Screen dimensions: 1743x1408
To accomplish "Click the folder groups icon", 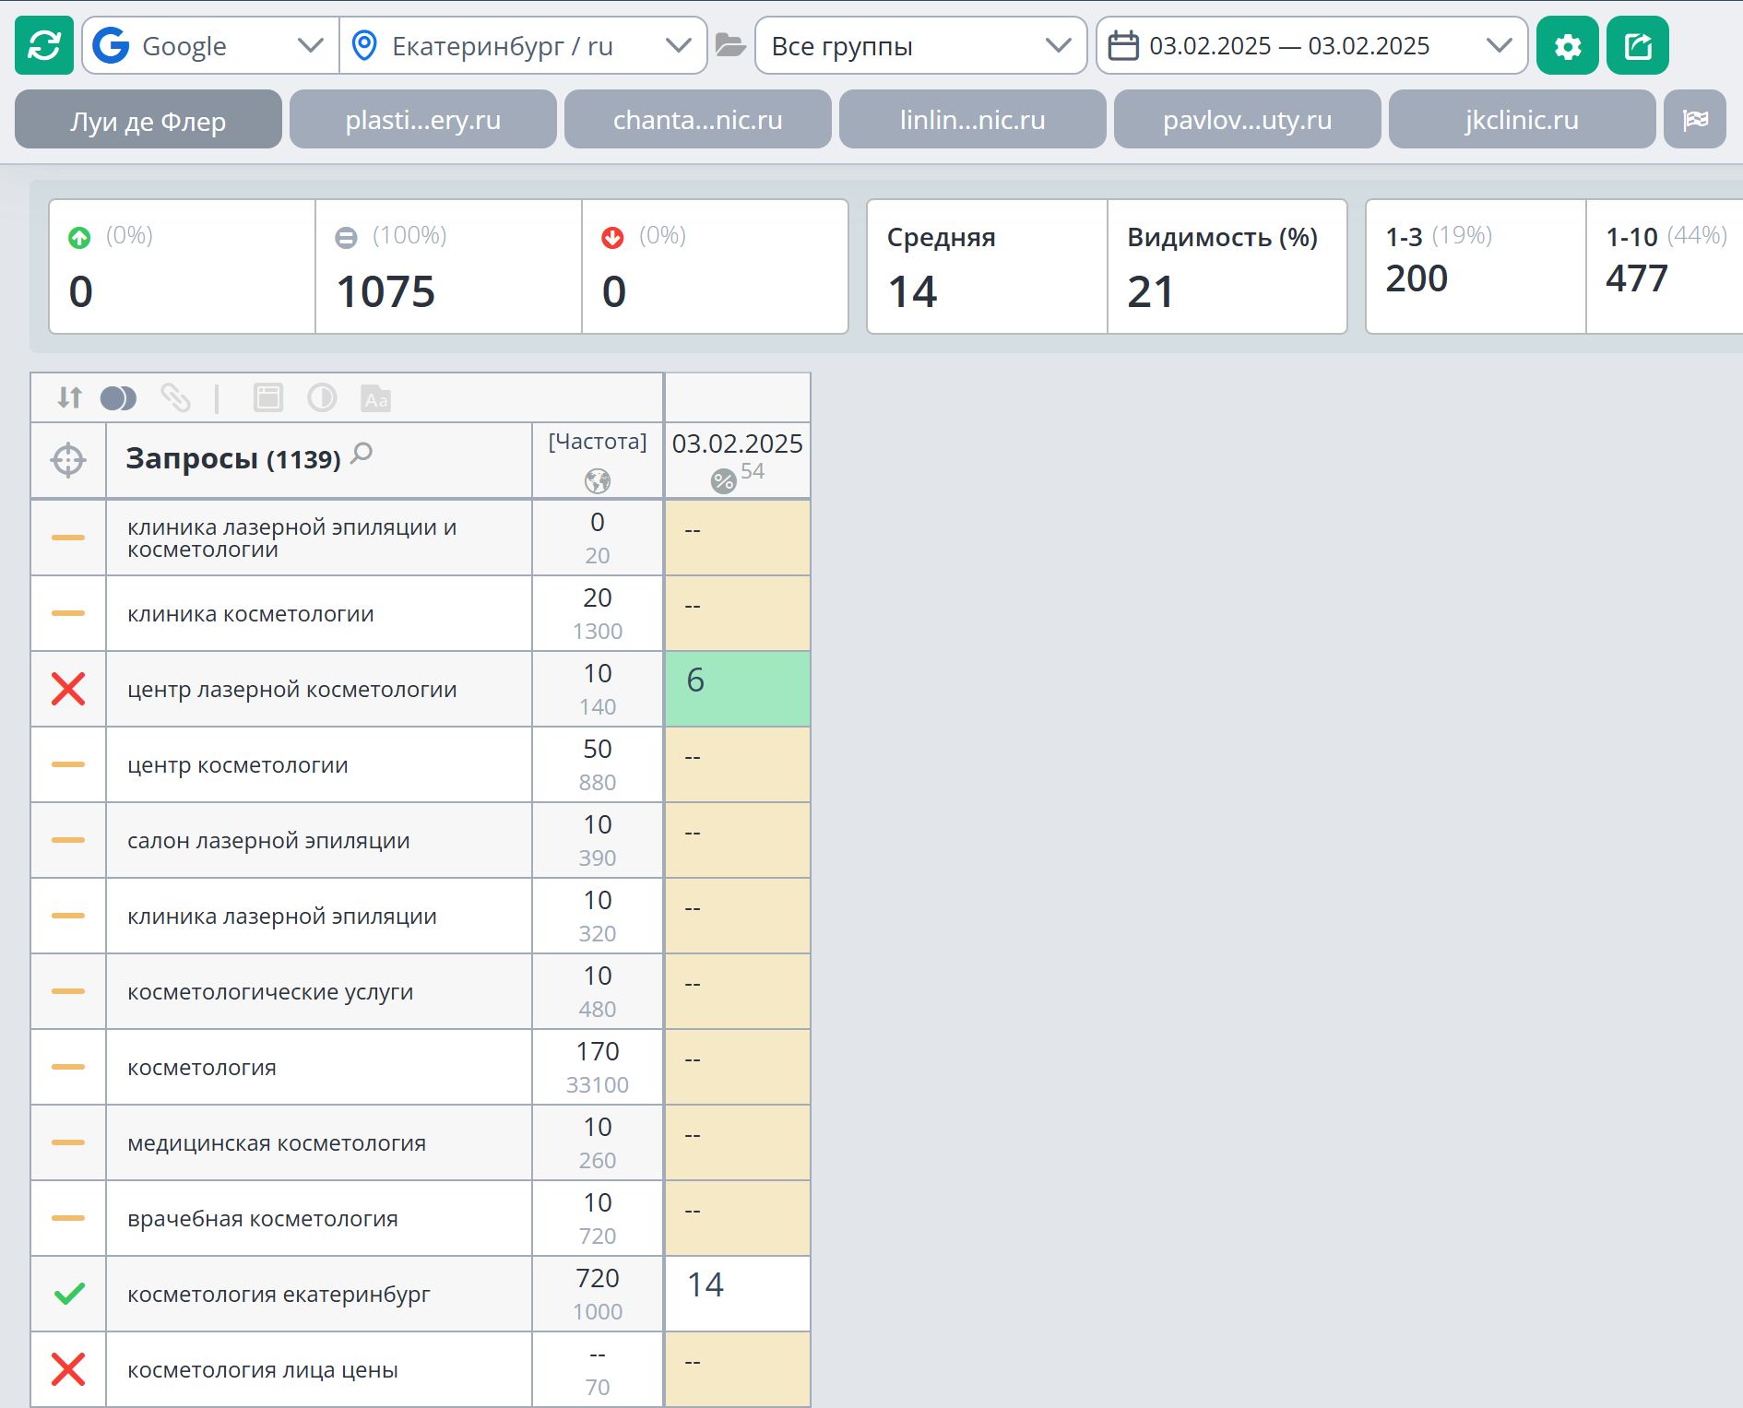I will pos(730,45).
